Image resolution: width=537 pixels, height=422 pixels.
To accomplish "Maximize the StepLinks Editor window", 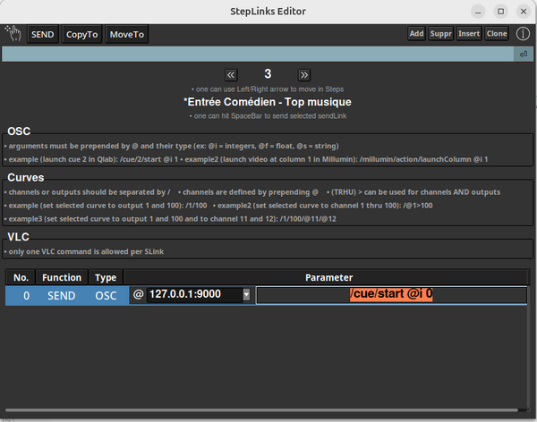I will click(x=499, y=11).
